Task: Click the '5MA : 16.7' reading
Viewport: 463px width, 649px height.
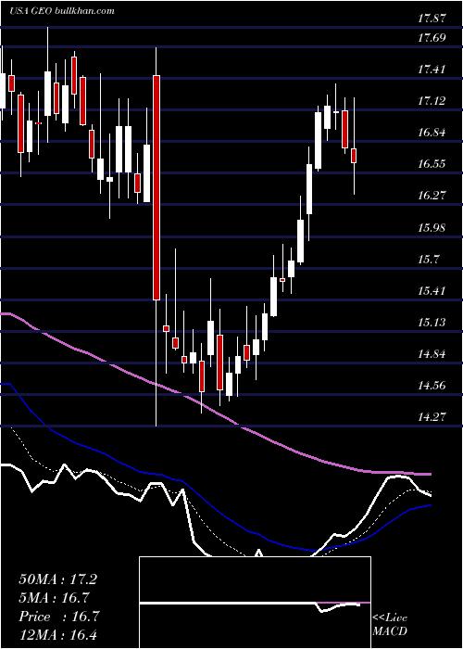Action: click(54, 598)
